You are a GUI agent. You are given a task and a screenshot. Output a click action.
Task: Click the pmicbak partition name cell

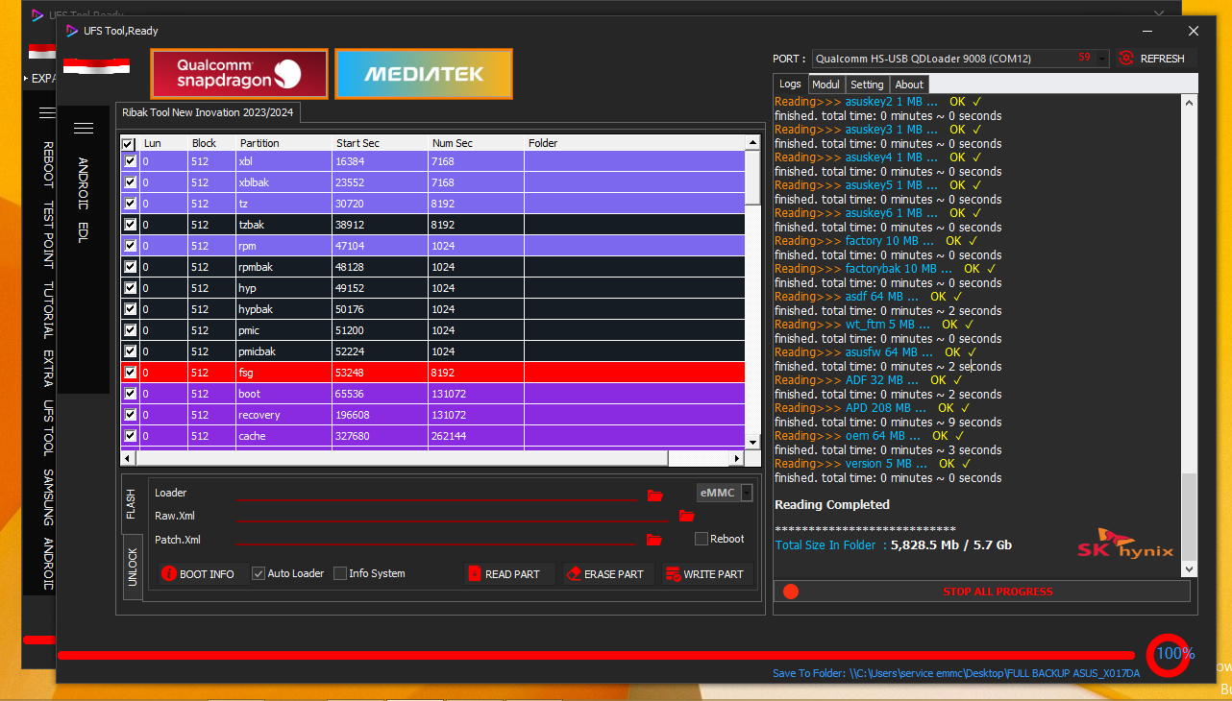[283, 351]
